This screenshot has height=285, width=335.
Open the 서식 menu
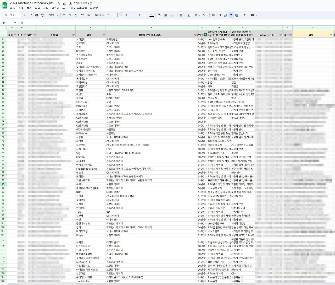46,8
